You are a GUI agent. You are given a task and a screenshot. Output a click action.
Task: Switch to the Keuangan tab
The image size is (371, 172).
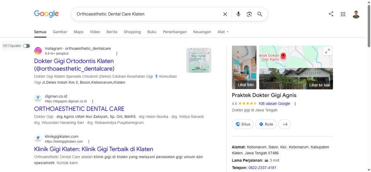pyautogui.click(x=202, y=32)
